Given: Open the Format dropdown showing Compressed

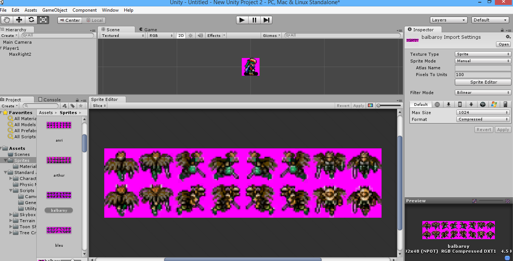Looking at the screenshot, I should pyautogui.click(x=483, y=119).
